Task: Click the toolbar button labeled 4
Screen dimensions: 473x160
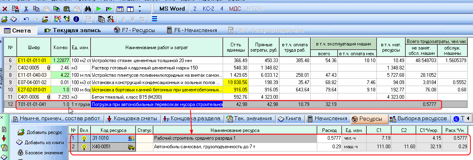Action: [221, 9]
